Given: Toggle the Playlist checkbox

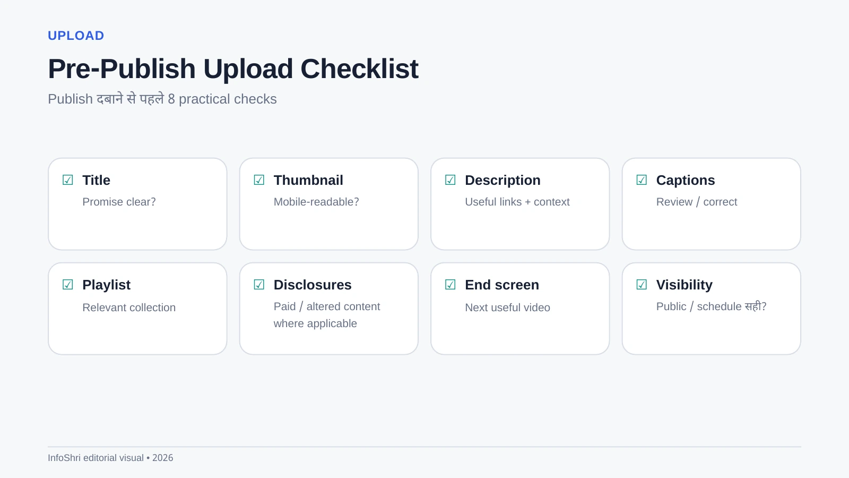Looking at the screenshot, I should pos(68,285).
